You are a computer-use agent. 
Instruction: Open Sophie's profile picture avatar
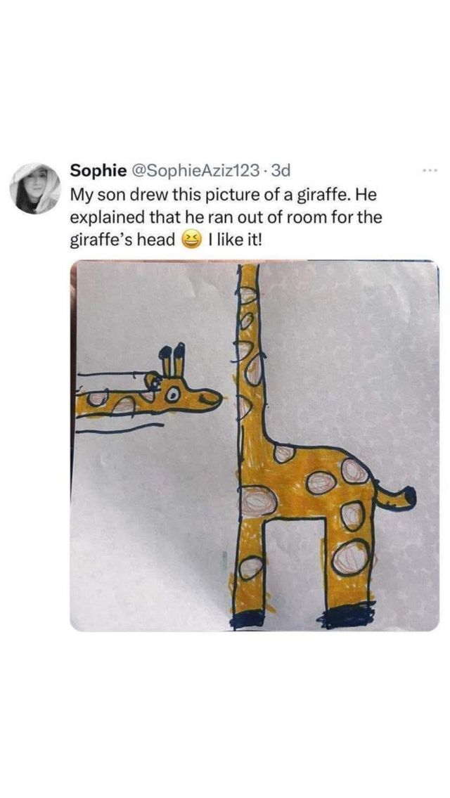pyautogui.click(x=35, y=188)
